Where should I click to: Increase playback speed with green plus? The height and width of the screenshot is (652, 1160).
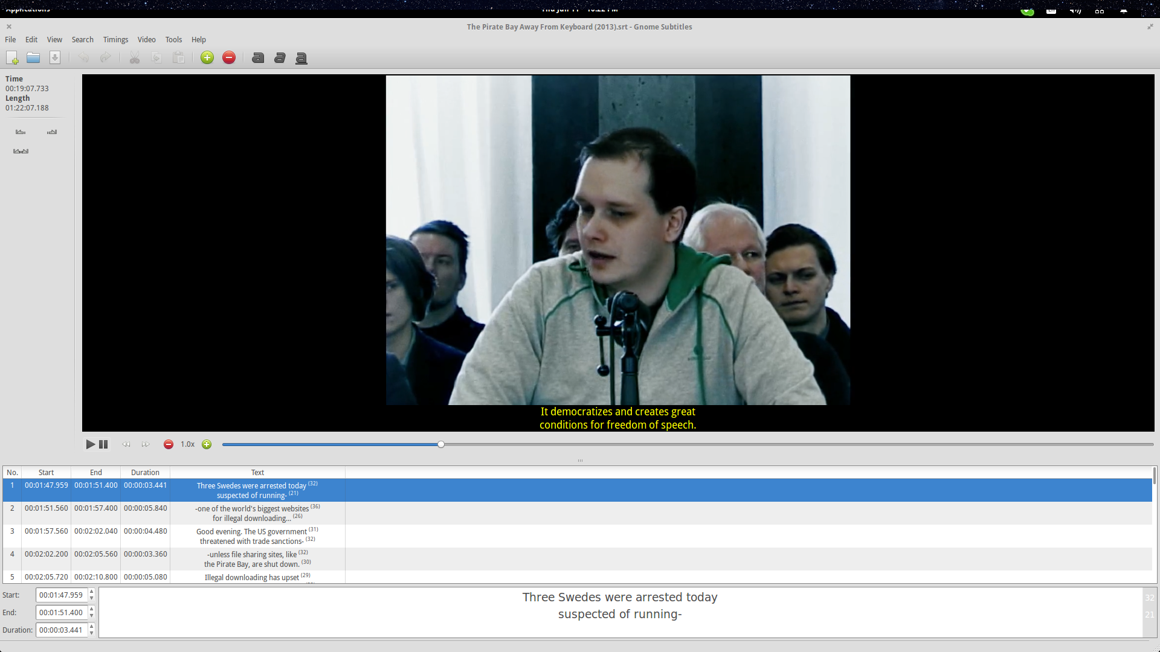tap(207, 444)
